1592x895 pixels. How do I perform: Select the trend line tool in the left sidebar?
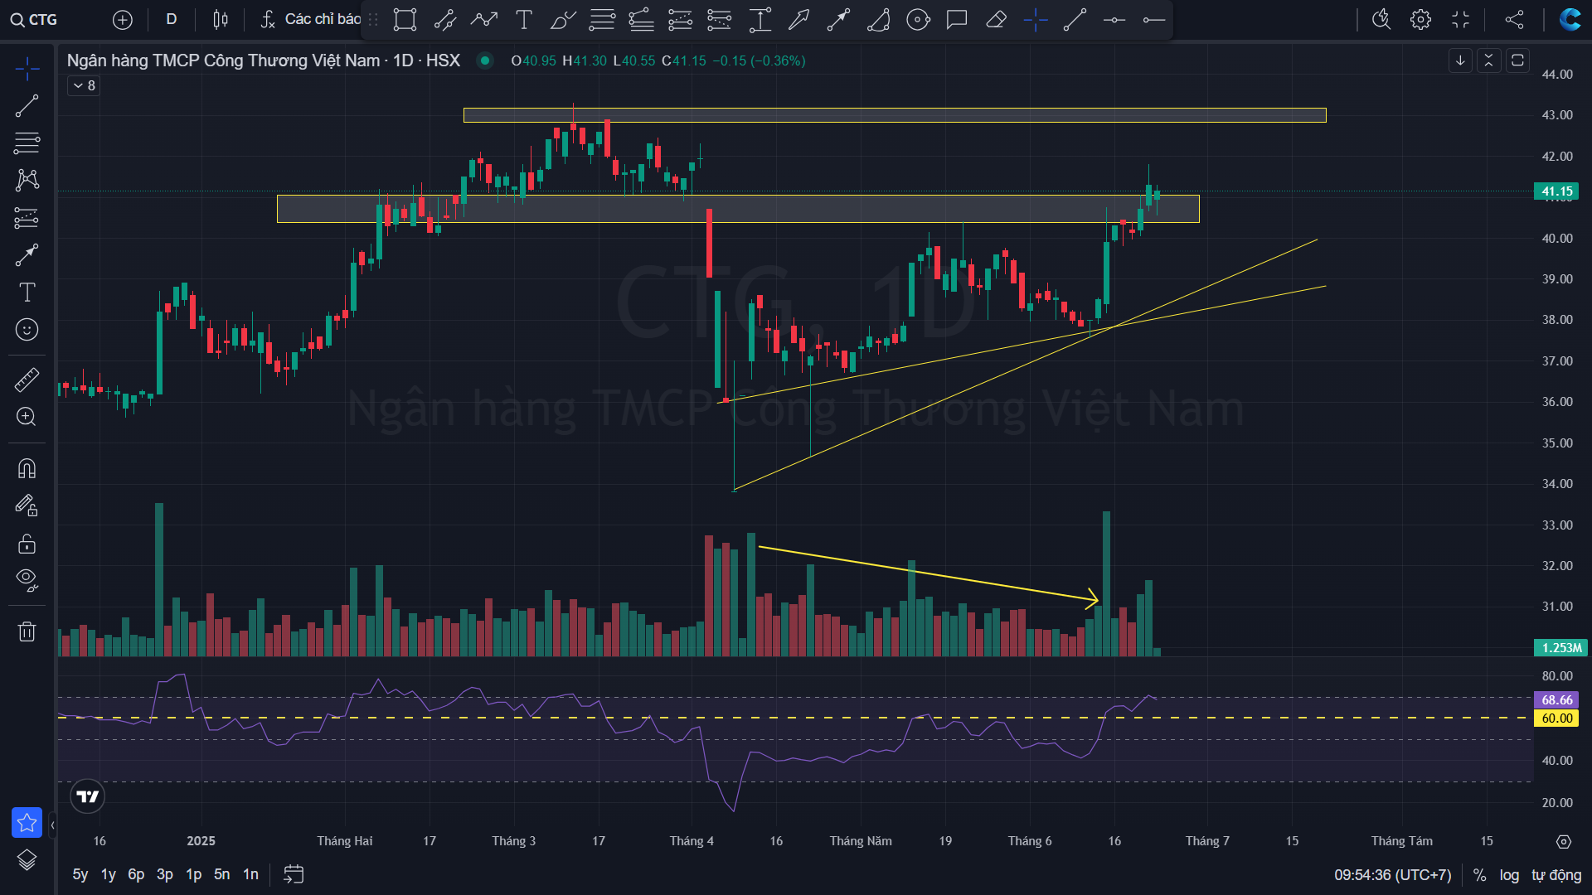[27, 106]
